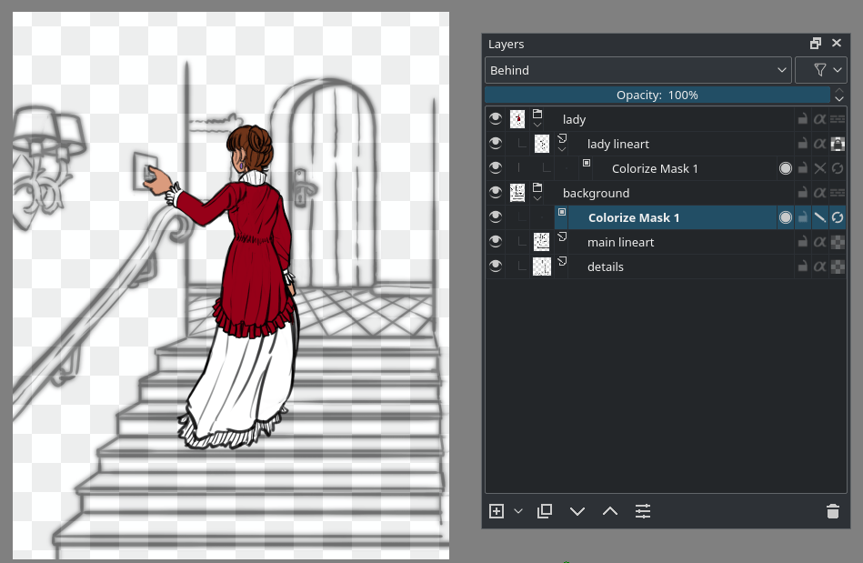The height and width of the screenshot is (563, 863).
Task: Collapse the lady group layer
Action: coord(537,125)
